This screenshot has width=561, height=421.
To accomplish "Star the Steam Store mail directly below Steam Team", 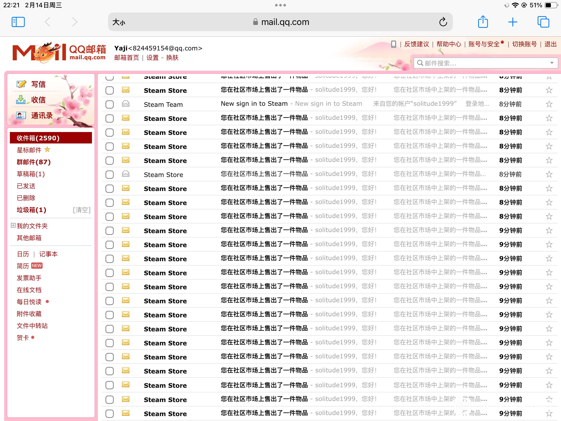I will 549,118.
